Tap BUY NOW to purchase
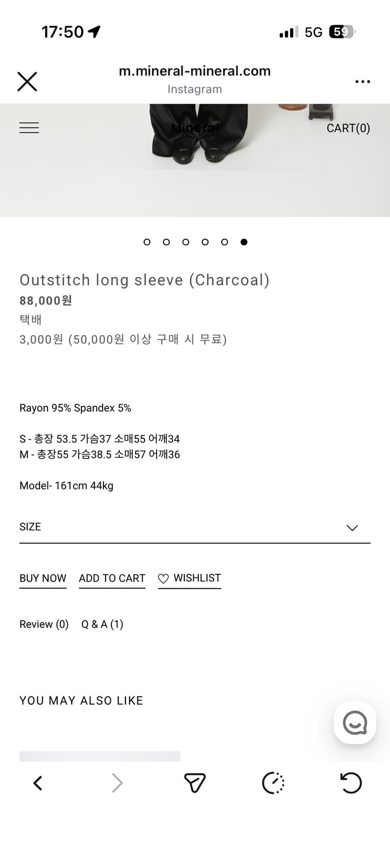The height and width of the screenshot is (849, 390). point(42,578)
